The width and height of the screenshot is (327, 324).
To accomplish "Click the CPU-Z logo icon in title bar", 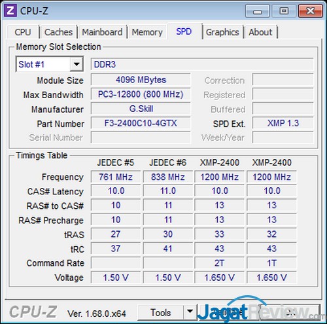I will 10,10.
